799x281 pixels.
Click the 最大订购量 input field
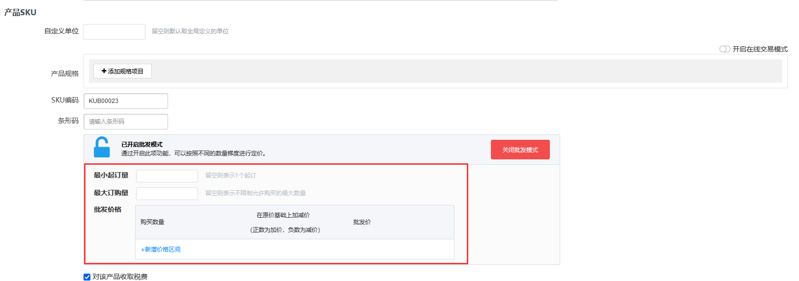167,194
